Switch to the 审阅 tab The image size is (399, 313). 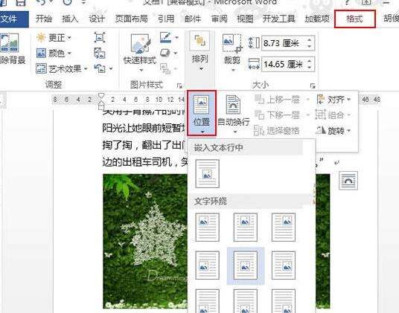(219, 19)
